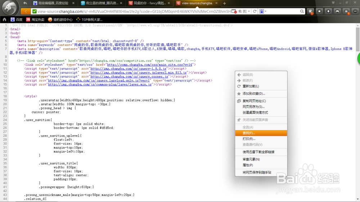Expand the address bar dropdown arrow
The width and height of the screenshot is (360, 202).
pos(249,11)
